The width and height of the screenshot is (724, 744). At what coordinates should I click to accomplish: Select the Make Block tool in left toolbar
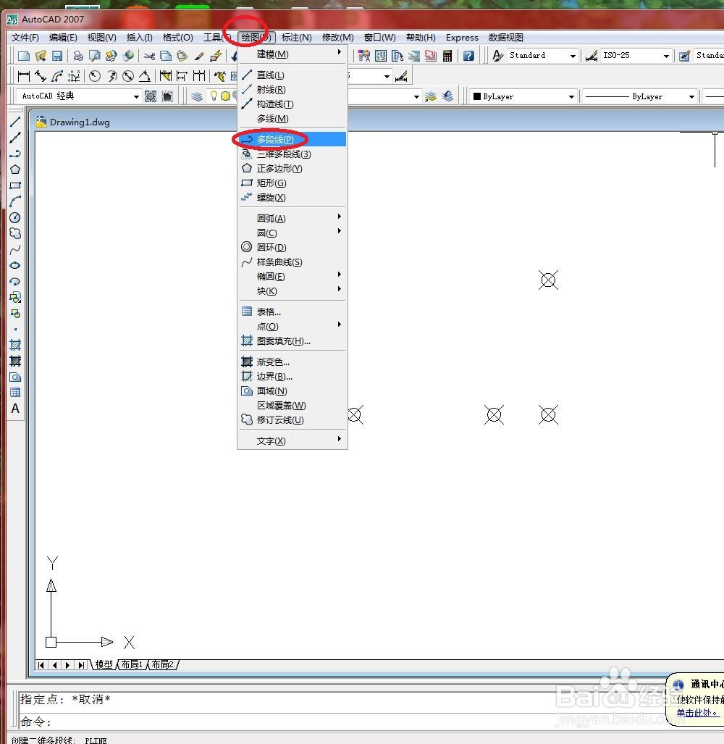[15, 314]
